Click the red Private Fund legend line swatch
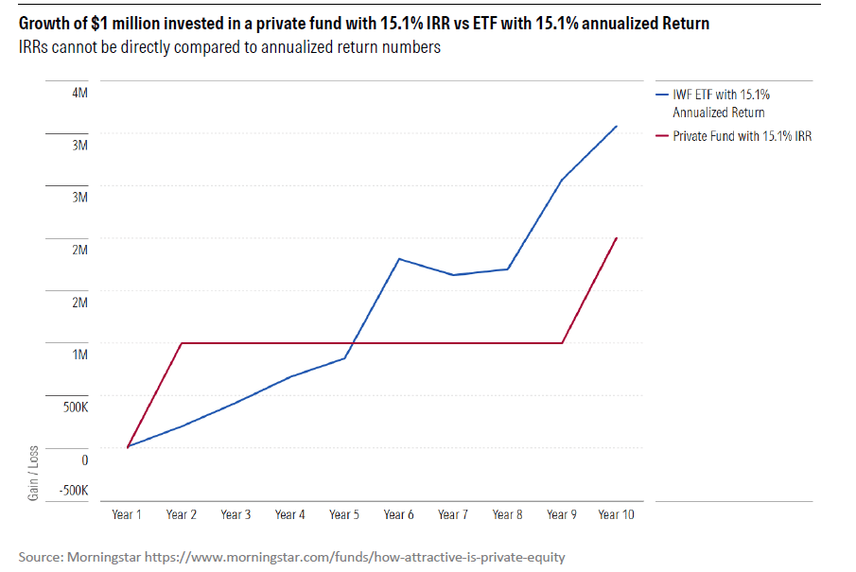This screenshot has height=572, width=856. coord(661,136)
